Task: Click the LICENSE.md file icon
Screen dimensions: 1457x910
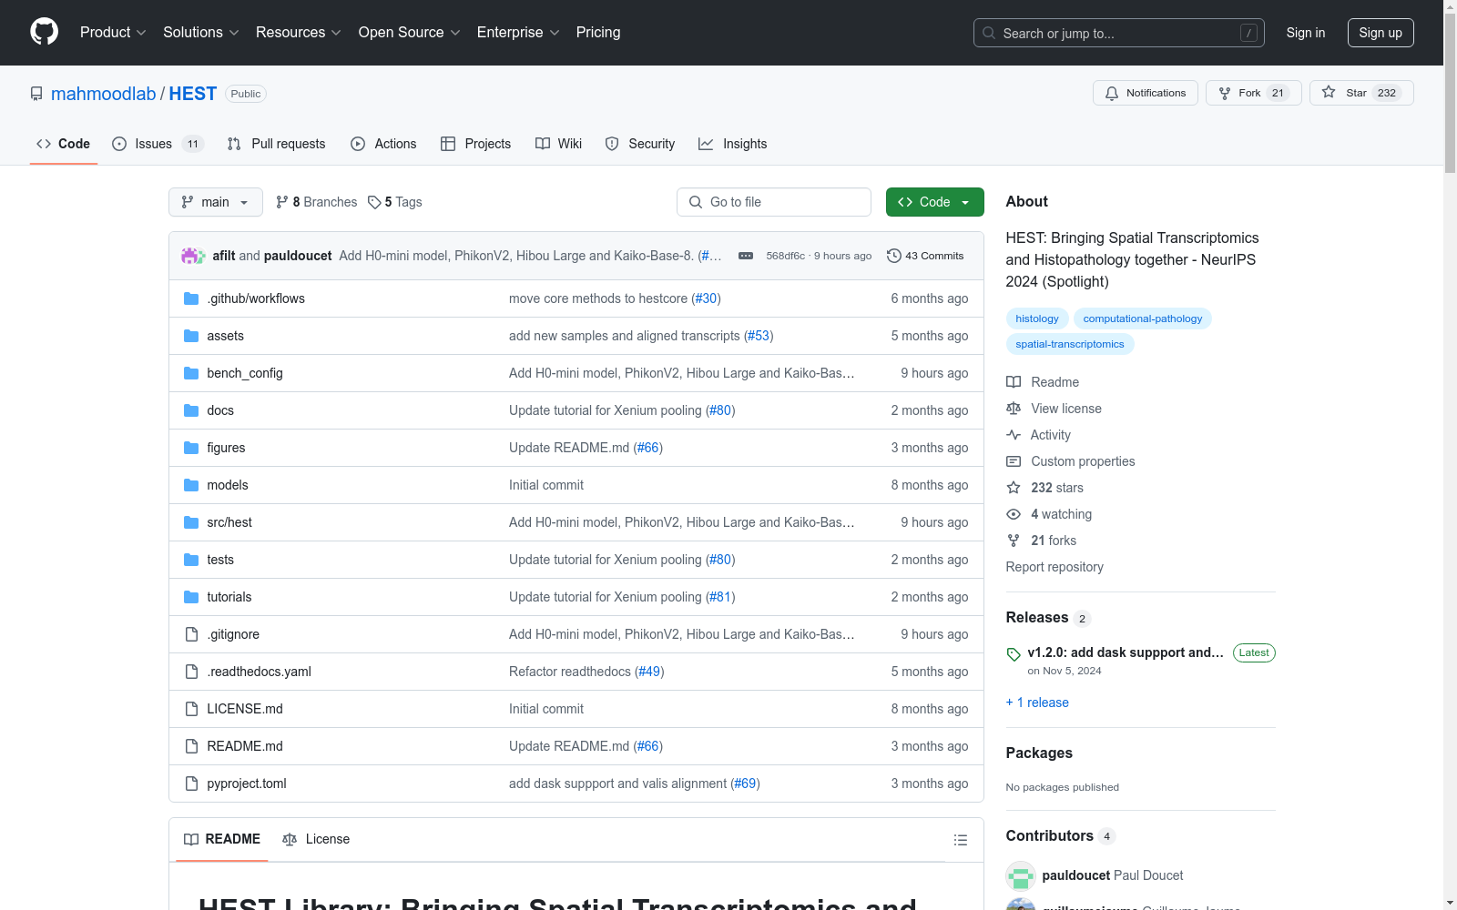Action: (191, 709)
